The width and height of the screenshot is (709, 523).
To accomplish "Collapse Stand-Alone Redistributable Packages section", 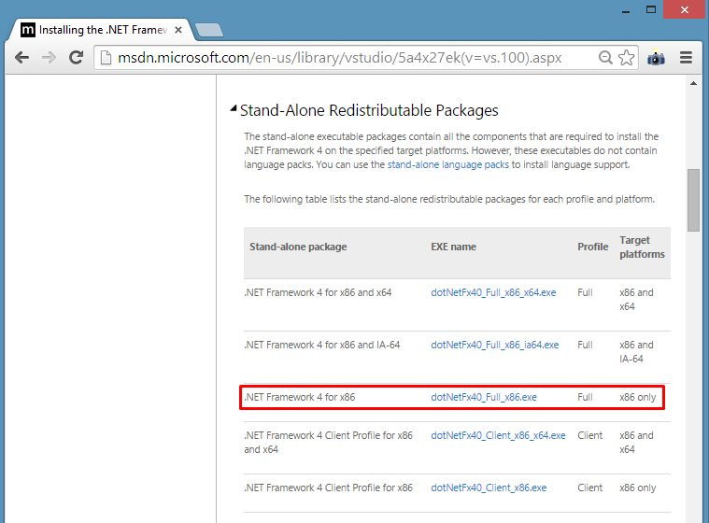I will pyautogui.click(x=234, y=108).
